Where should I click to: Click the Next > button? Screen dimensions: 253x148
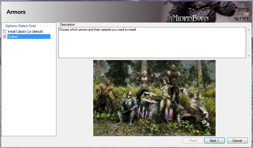point(214,141)
